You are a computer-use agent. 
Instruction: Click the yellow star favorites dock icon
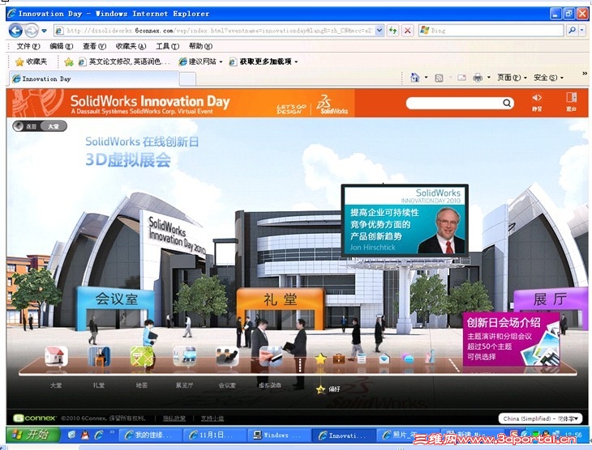point(320,359)
